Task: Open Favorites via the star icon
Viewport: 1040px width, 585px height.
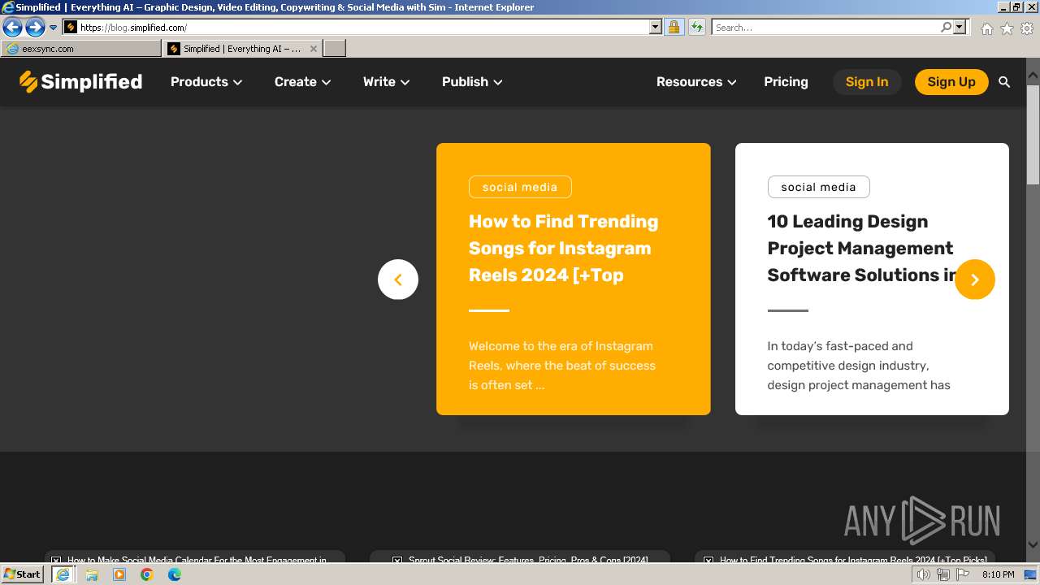Action: point(1007,28)
